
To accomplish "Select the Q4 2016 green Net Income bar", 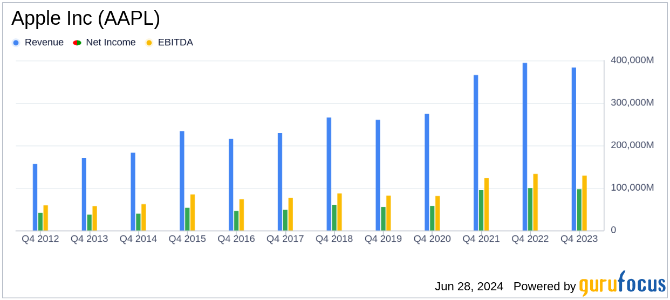I will (236, 221).
